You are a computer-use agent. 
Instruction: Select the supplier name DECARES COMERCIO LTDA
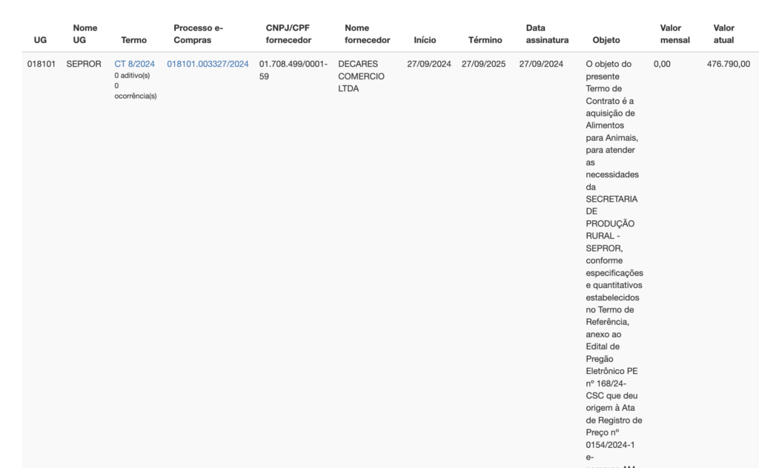pos(361,76)
